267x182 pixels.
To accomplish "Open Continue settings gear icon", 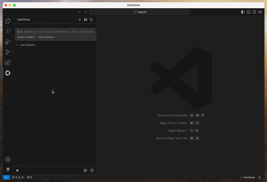I will pos(85,170).
